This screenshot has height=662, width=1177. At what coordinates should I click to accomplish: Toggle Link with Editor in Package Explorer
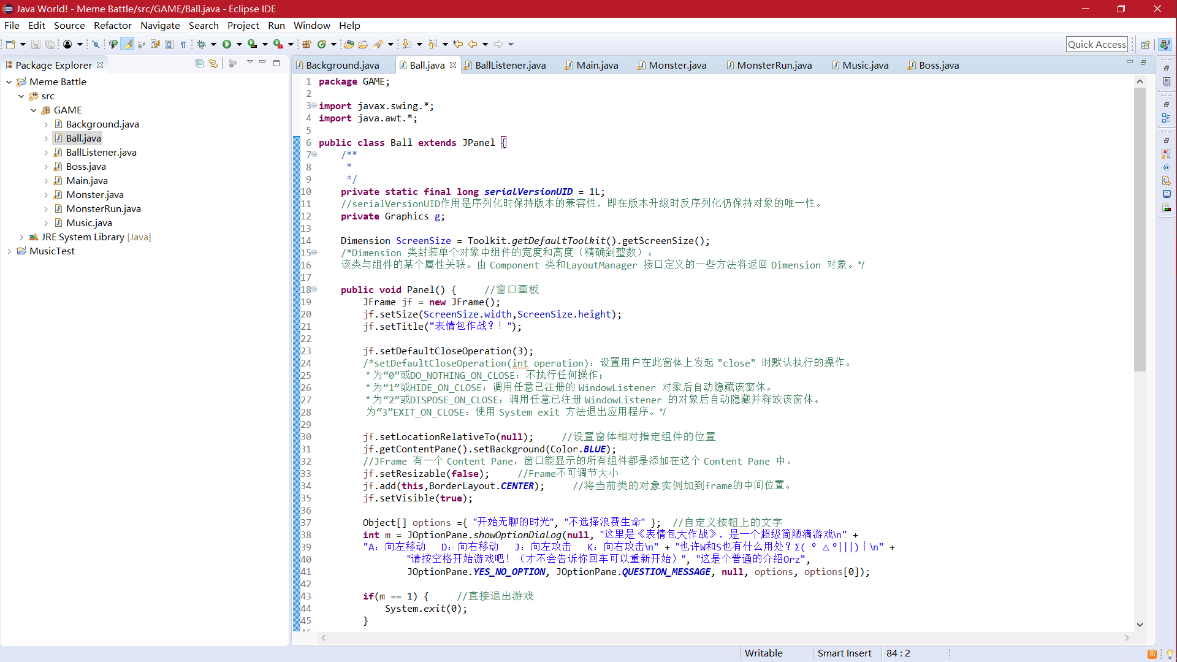coord(213,63)
